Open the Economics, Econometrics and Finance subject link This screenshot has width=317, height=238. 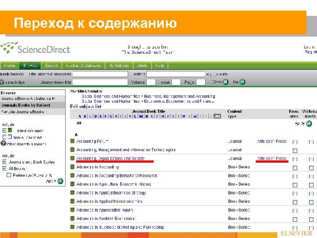pos(179,101)
